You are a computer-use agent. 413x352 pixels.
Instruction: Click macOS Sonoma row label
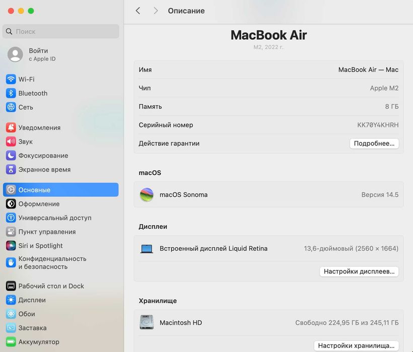click(184, 195)
